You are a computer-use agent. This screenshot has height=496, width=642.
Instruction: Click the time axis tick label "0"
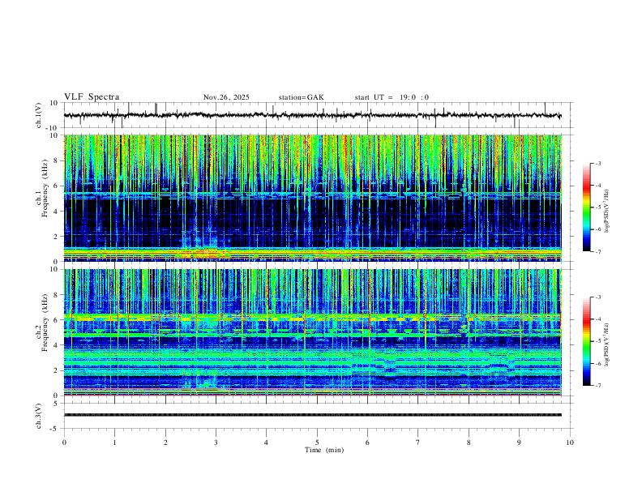pyautogui.click(x=64, y=443)
